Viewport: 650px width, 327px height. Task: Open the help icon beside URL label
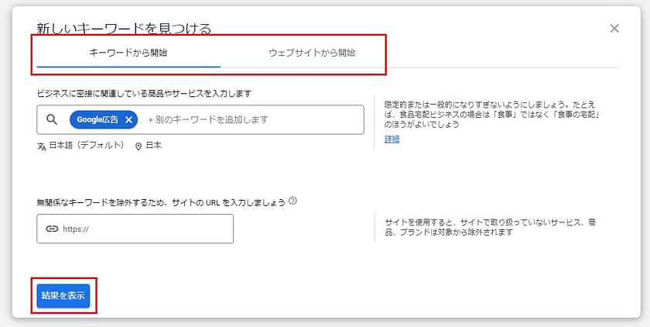[292, 201]
